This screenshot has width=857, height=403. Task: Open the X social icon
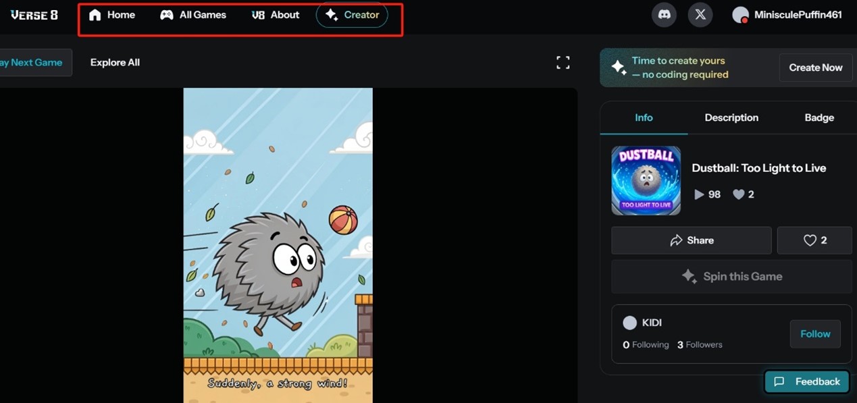(x=700, y=14)
